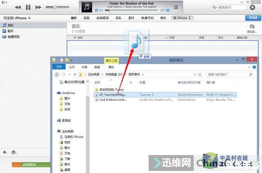Open the iTunes menu icon at top left

(x=4, y=2)
